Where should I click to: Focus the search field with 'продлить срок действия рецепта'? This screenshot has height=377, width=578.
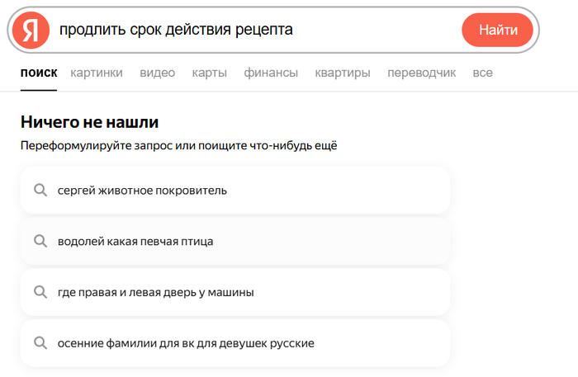248,31
